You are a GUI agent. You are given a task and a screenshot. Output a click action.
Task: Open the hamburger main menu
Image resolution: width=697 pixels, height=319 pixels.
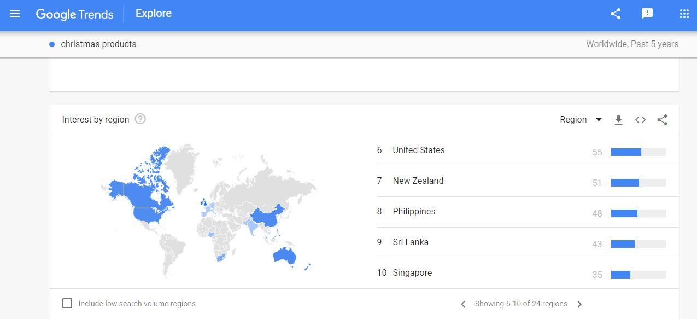click(x=15, y=14)
